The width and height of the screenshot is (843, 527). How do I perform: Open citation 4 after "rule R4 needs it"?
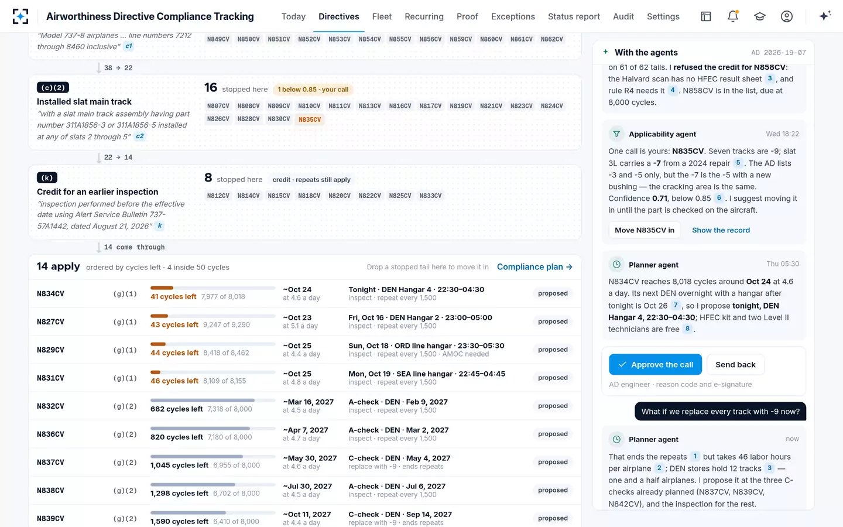(x=673, y=90)
